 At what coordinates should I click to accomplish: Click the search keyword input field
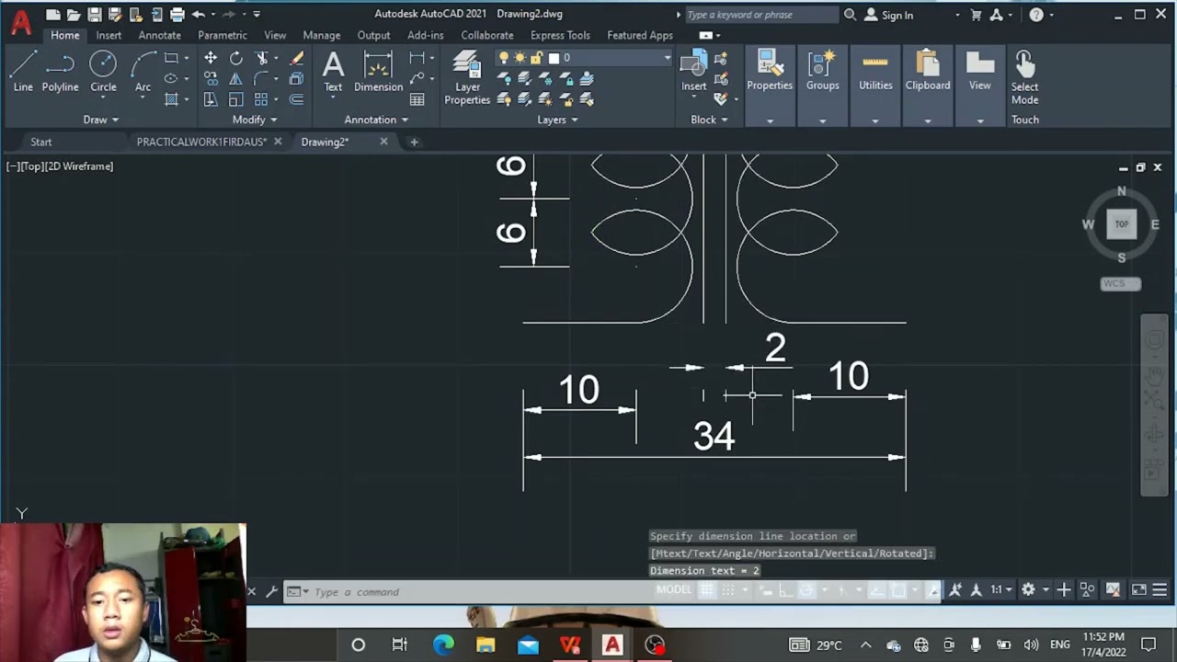[x=761, y=15]
